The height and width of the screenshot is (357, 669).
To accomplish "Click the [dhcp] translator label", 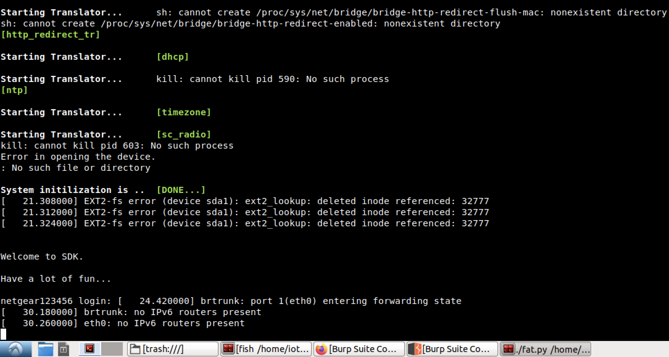I will 172,57.
